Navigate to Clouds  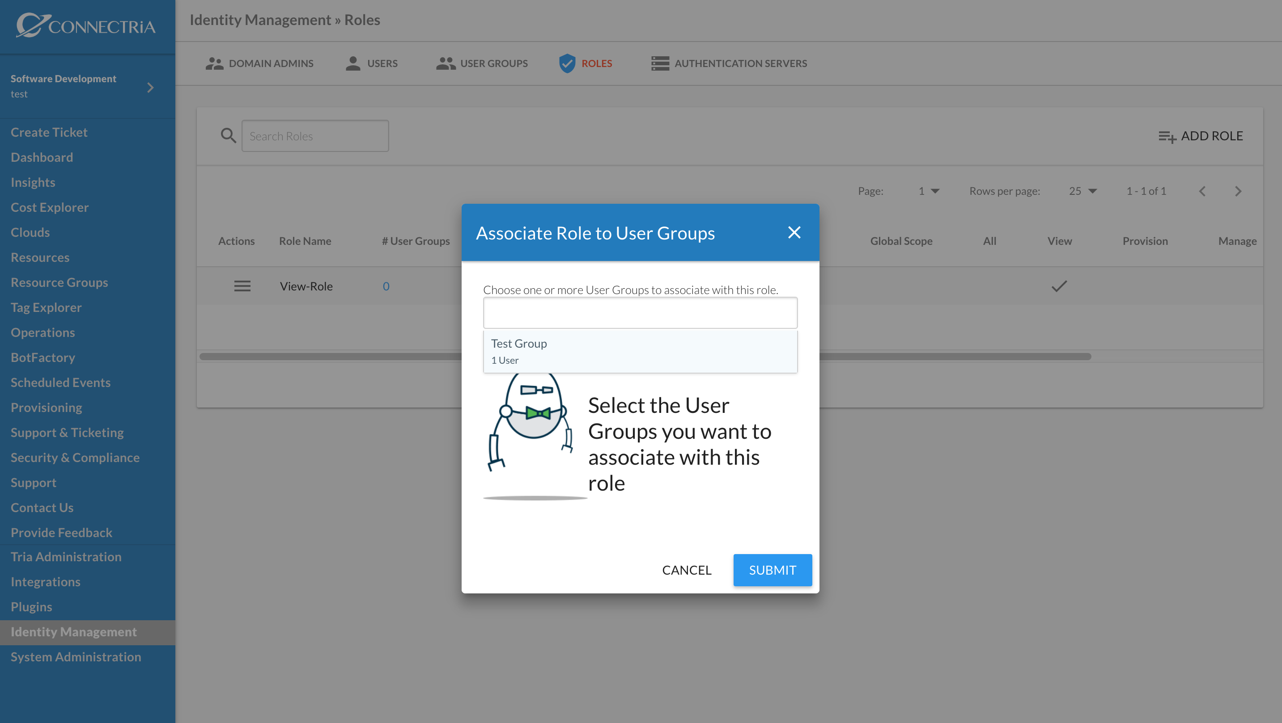(30, 232)
